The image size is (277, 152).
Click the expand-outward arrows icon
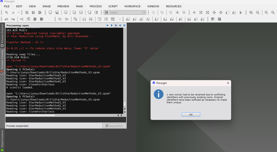[x=201, y=12]
